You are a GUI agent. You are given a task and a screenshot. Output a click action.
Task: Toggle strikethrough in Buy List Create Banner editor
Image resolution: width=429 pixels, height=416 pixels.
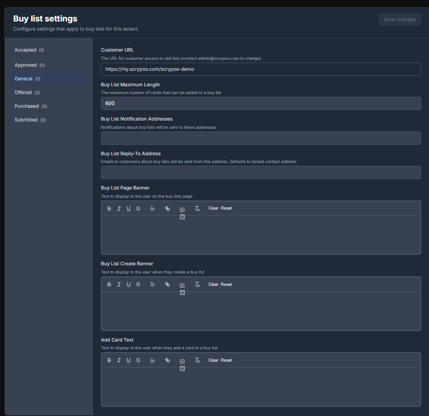click(138, 284)
